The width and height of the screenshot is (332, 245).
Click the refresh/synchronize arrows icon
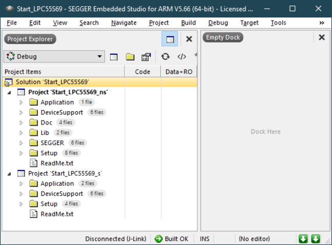[x=165, y=57]
